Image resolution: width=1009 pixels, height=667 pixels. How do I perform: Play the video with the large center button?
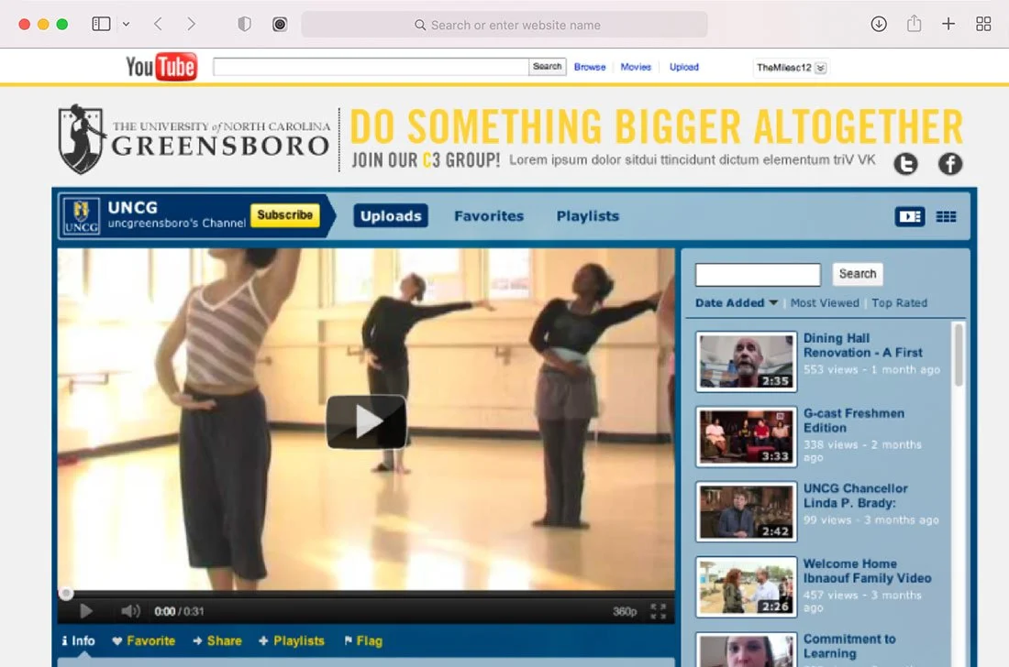366,421
